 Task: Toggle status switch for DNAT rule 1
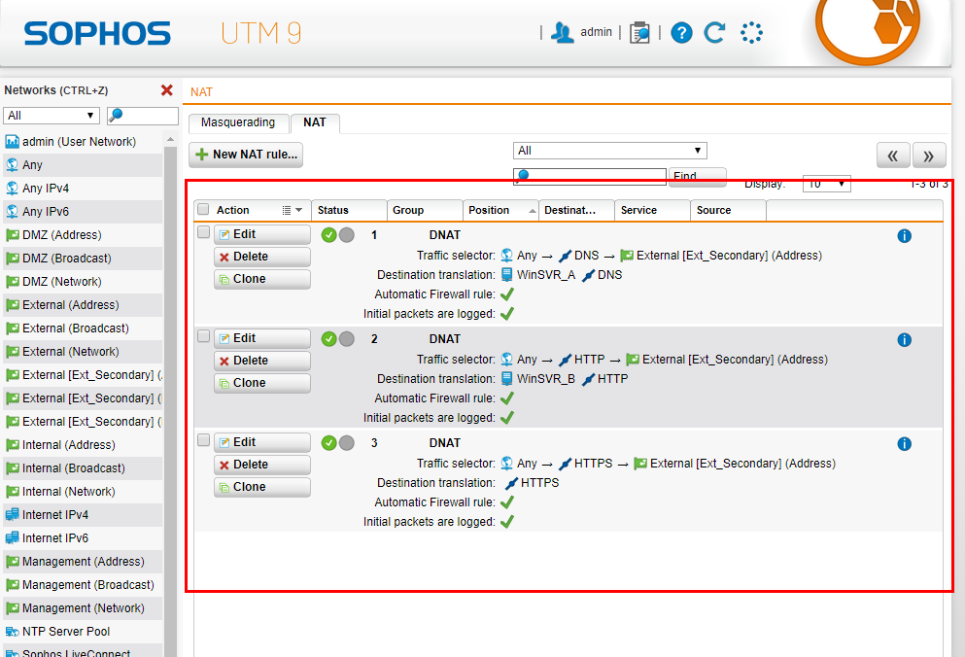coord(338,234)
